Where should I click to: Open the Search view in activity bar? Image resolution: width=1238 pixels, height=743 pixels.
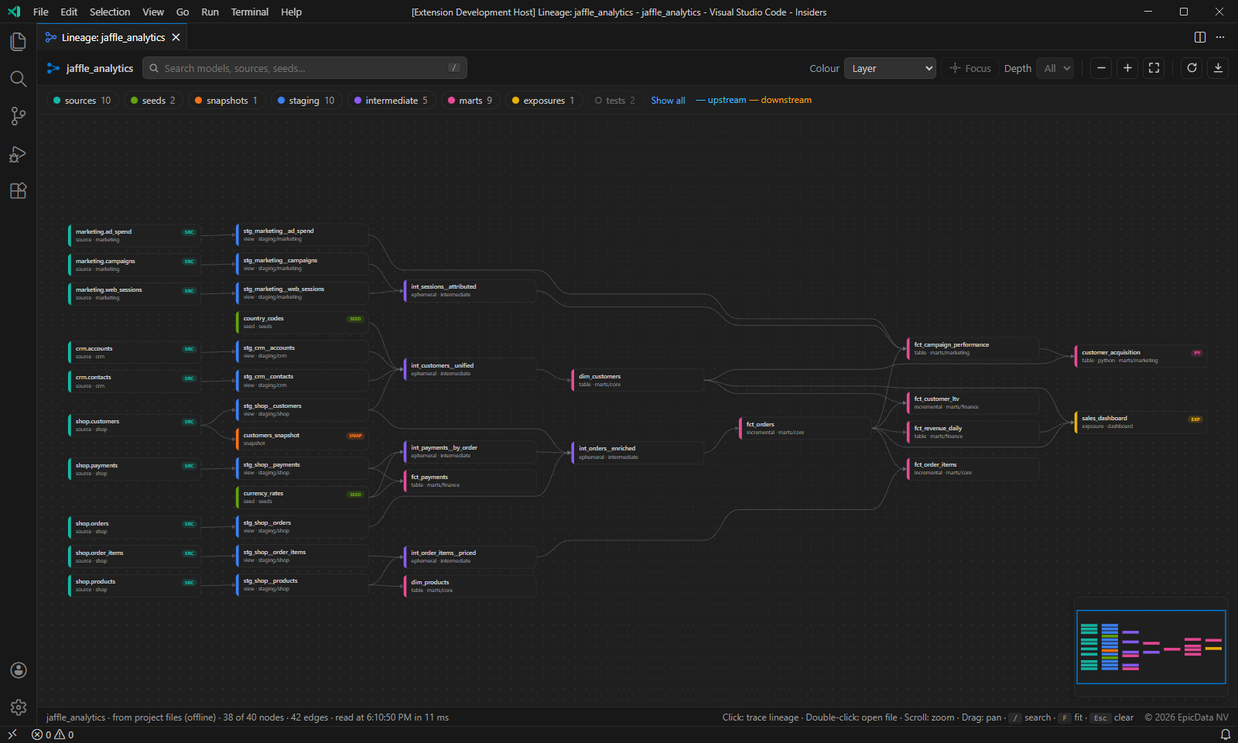[x=18, y=79]
